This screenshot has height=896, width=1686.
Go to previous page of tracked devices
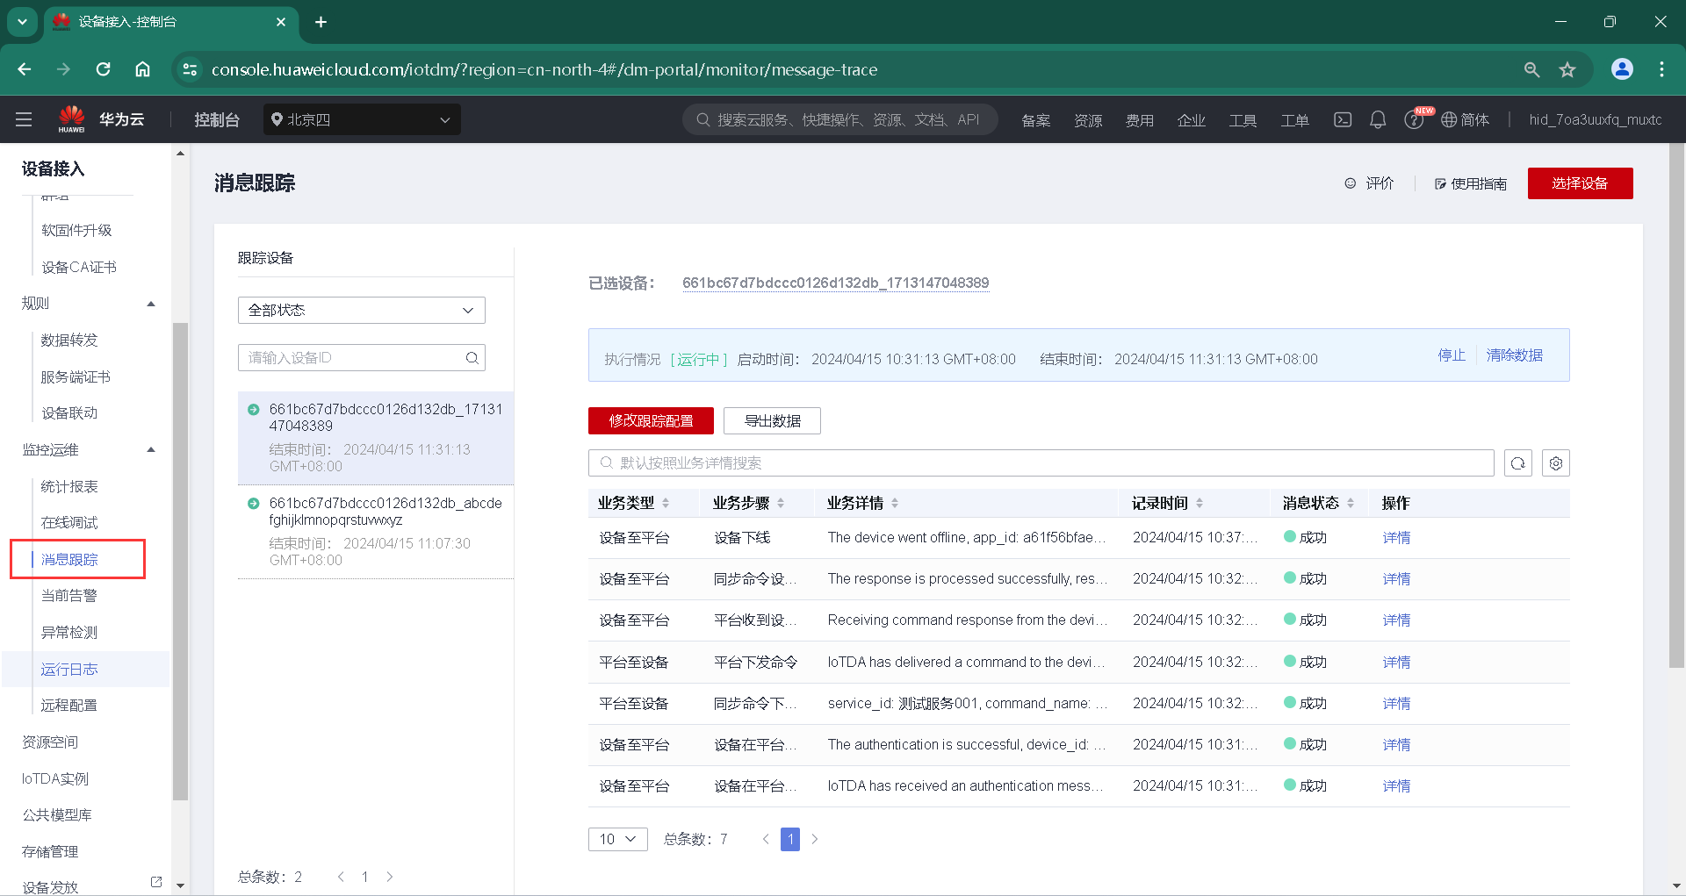coord(341,877)
